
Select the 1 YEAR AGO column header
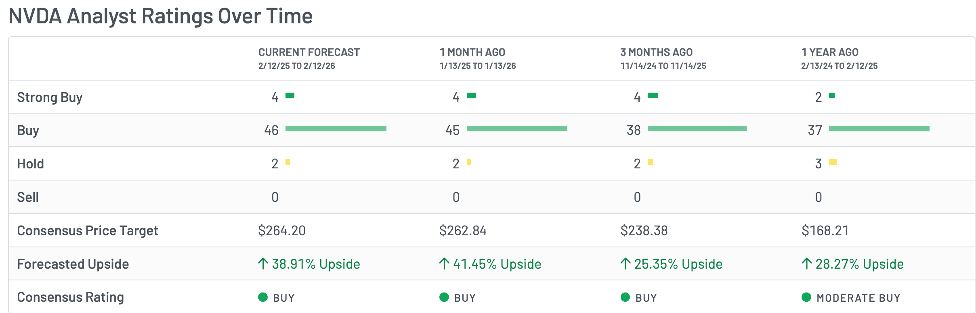coord(830,52)
